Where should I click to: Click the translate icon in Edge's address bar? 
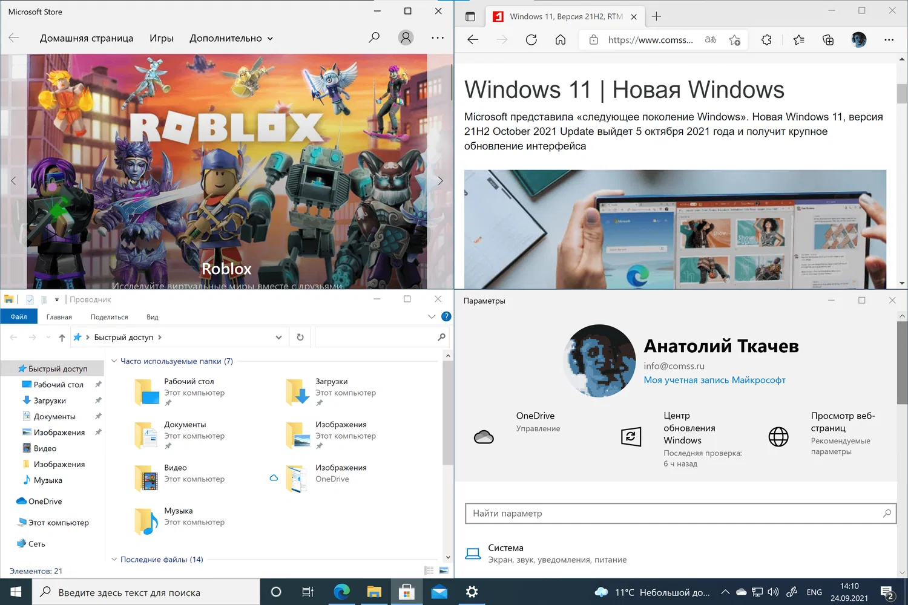tap(711, 40)
